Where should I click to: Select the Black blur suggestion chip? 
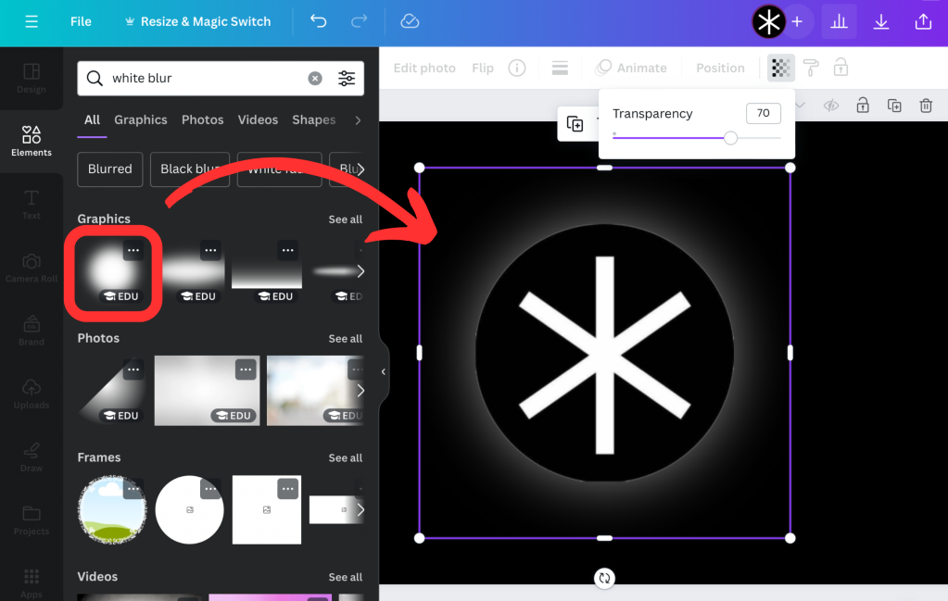tap(190, 169)
